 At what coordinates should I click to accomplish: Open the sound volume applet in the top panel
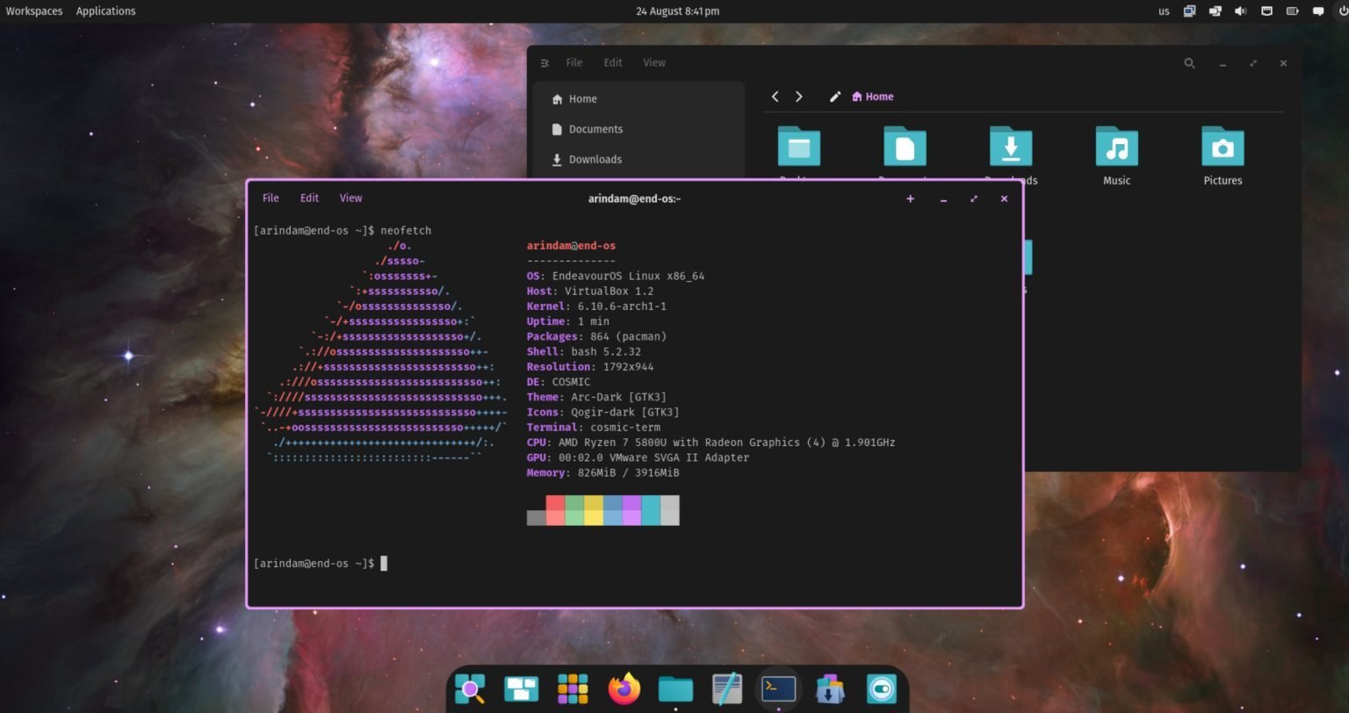[1240, 11]
